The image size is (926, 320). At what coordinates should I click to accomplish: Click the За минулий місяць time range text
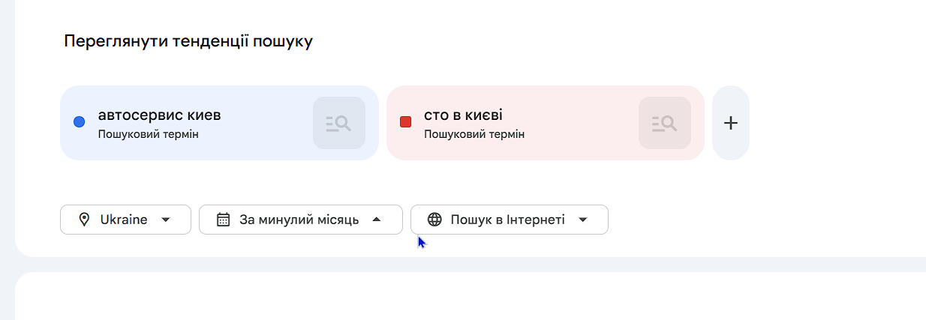coord(299,220)
